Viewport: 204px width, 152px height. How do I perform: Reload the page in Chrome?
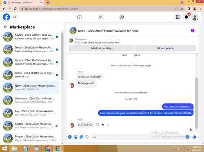pos(15,9)
